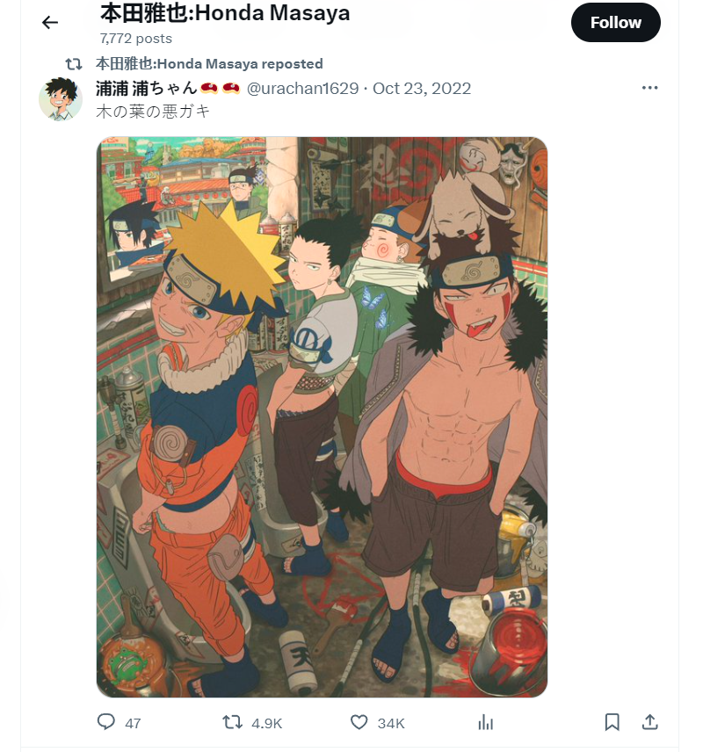Bookmark this post

(612, 722)
